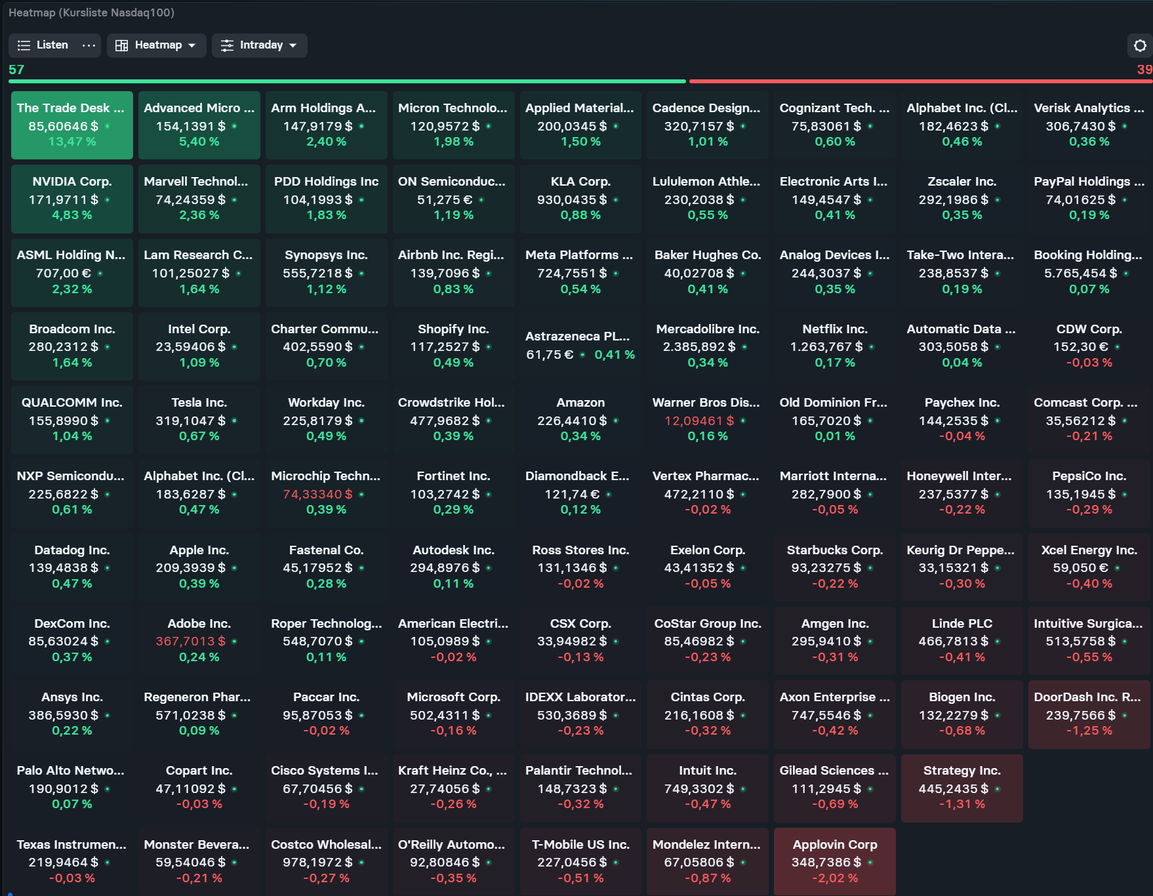Expand the Intraday dropdown arrow

coord(293,45)
